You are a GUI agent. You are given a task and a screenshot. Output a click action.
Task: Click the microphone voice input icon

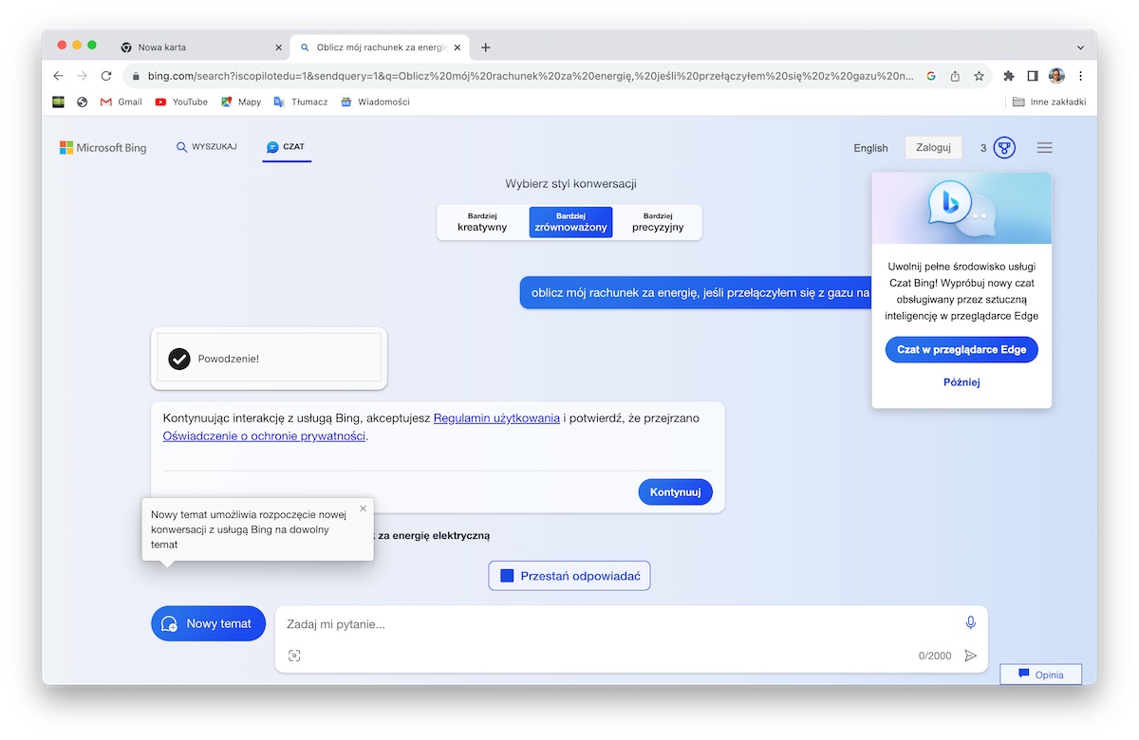pos(970,622)
